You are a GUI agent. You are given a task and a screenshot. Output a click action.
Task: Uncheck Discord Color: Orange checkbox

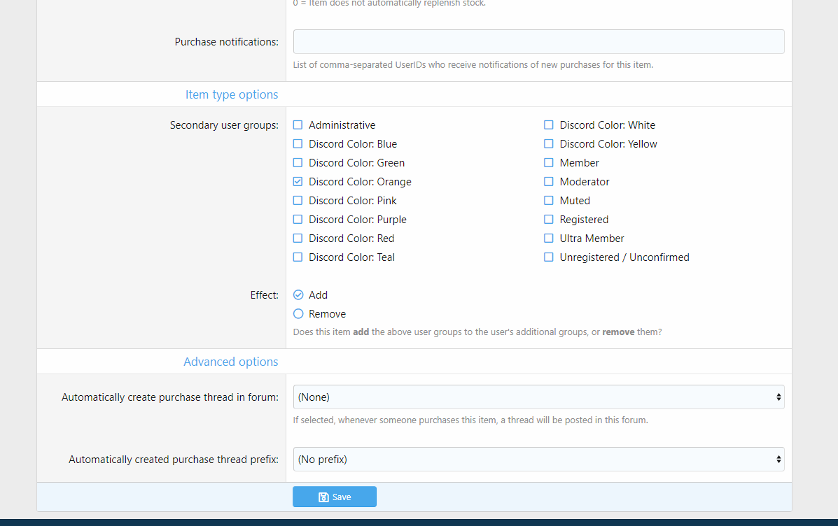pyautogui.click(x=298, y=182)
